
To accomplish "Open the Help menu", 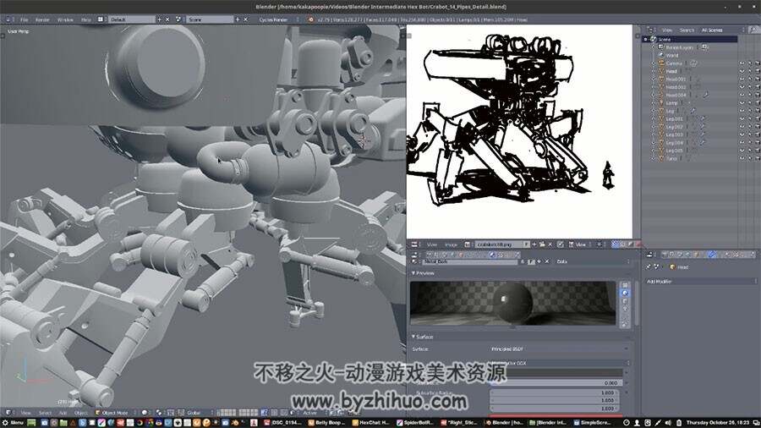I will click(x=86, y=19).
